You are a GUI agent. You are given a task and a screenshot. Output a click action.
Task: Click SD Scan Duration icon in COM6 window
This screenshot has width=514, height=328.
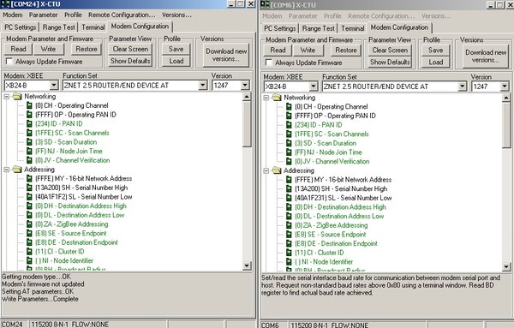click(290, 143)
